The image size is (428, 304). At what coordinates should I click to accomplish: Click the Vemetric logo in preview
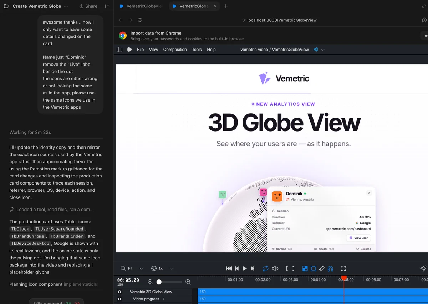(284, 78)
